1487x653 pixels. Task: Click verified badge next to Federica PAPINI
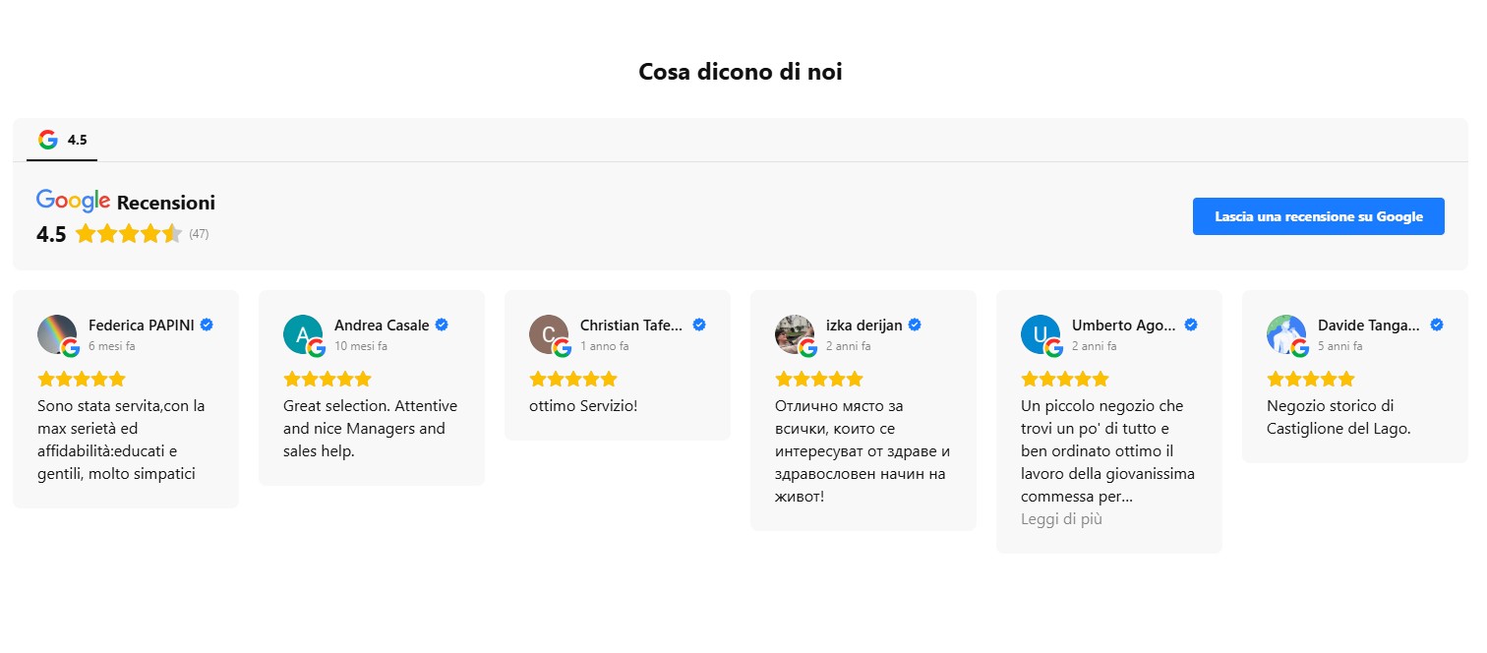[x=207, y=325]
